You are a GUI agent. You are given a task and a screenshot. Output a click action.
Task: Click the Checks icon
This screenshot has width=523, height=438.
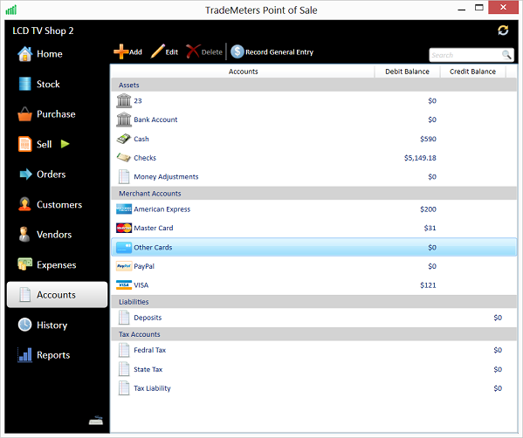click(x=124, y=157)
